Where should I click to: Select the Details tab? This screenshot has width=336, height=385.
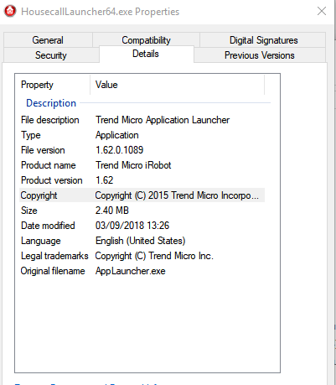146,54
